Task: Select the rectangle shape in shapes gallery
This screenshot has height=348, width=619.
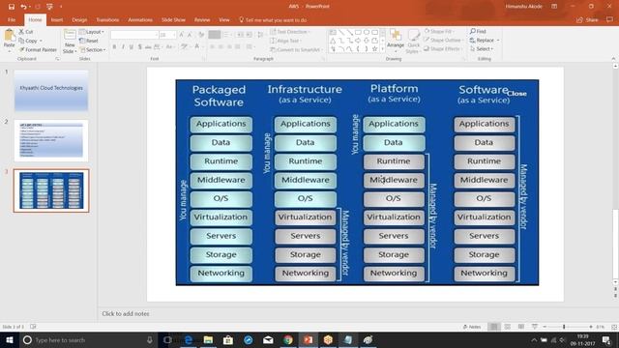Action: (x=358, y=32)
